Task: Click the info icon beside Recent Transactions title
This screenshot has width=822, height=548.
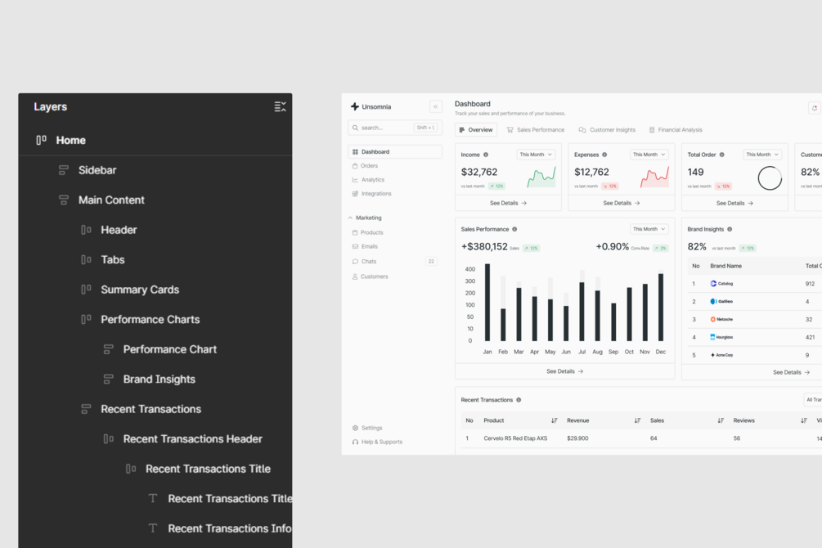Action: point(519,400)
